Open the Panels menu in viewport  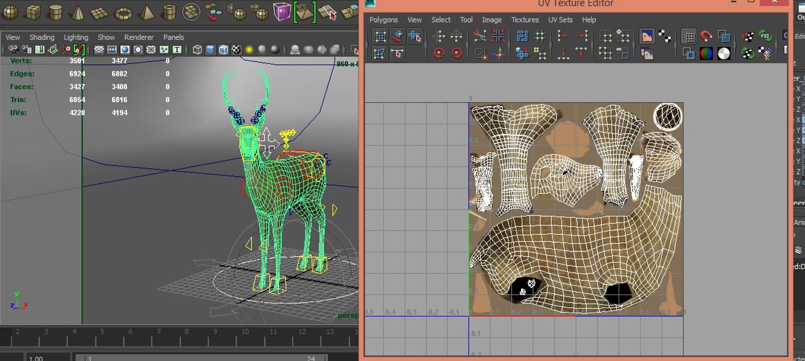[174, 37]
